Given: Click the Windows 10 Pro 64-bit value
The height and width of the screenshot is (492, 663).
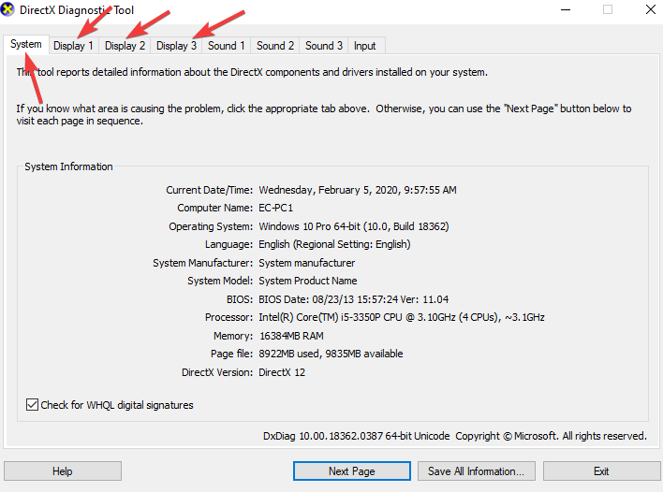Looking at the screenshot, I should 353,226.
